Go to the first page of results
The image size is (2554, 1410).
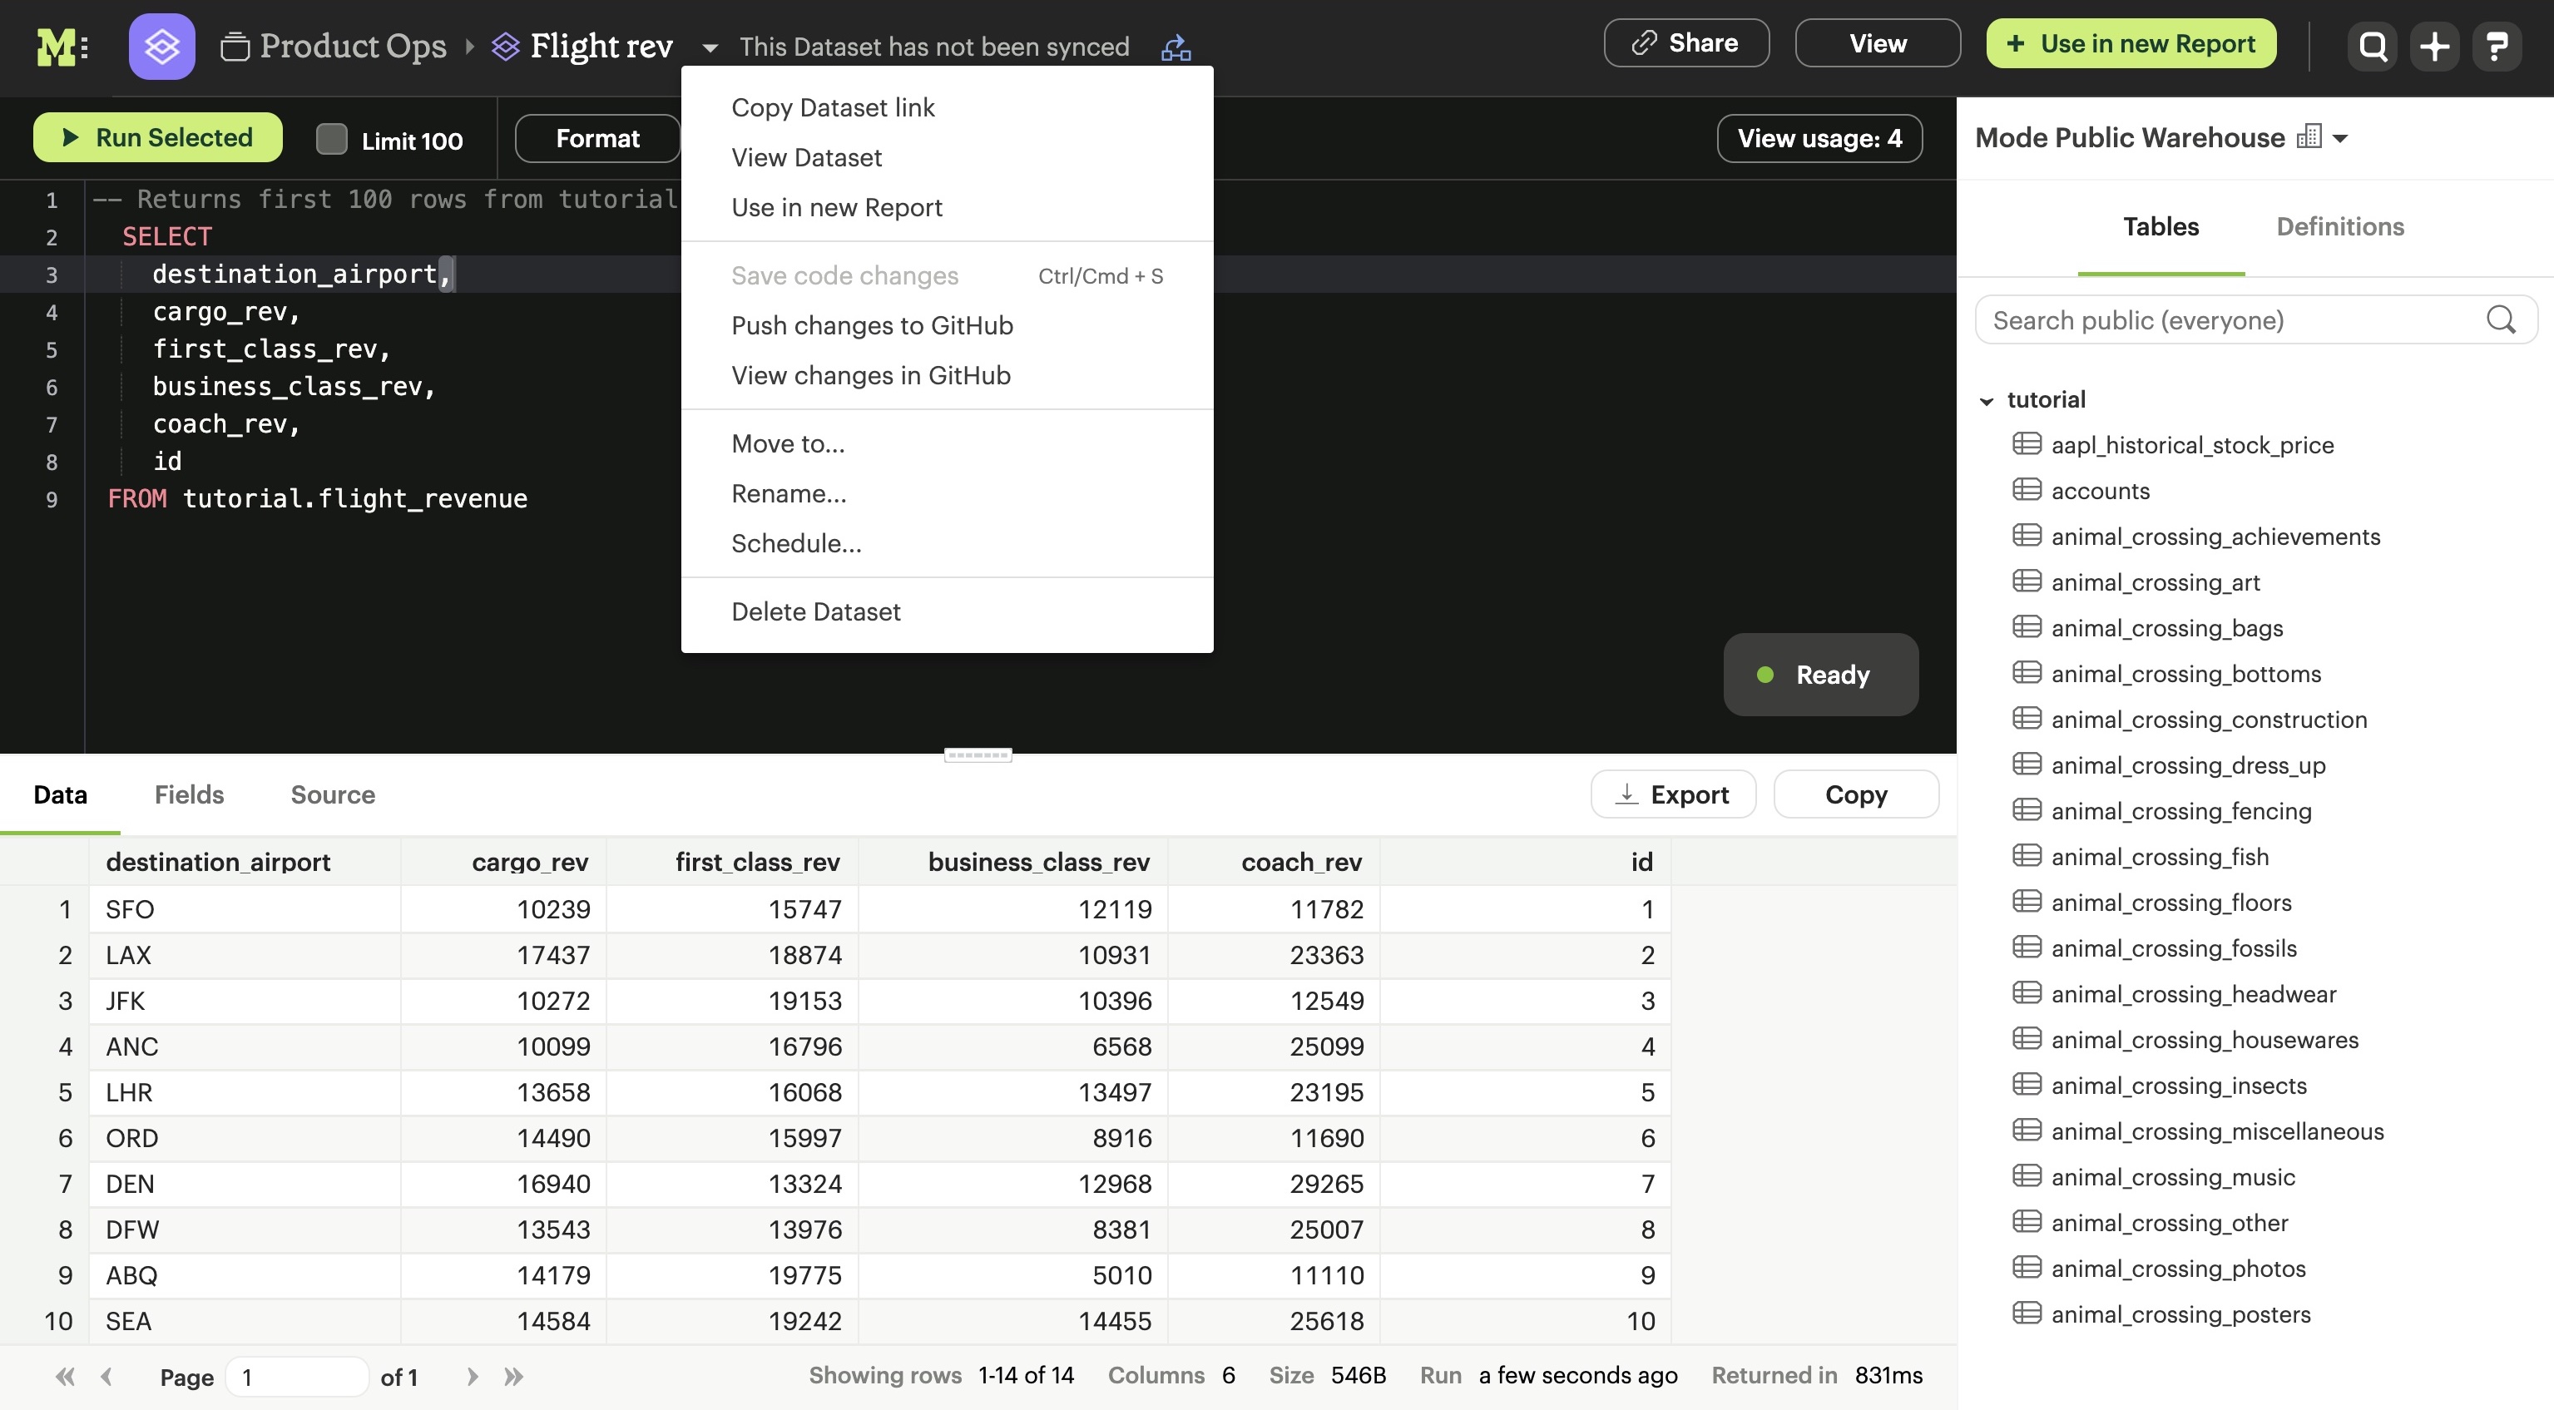pos(66,1376)
